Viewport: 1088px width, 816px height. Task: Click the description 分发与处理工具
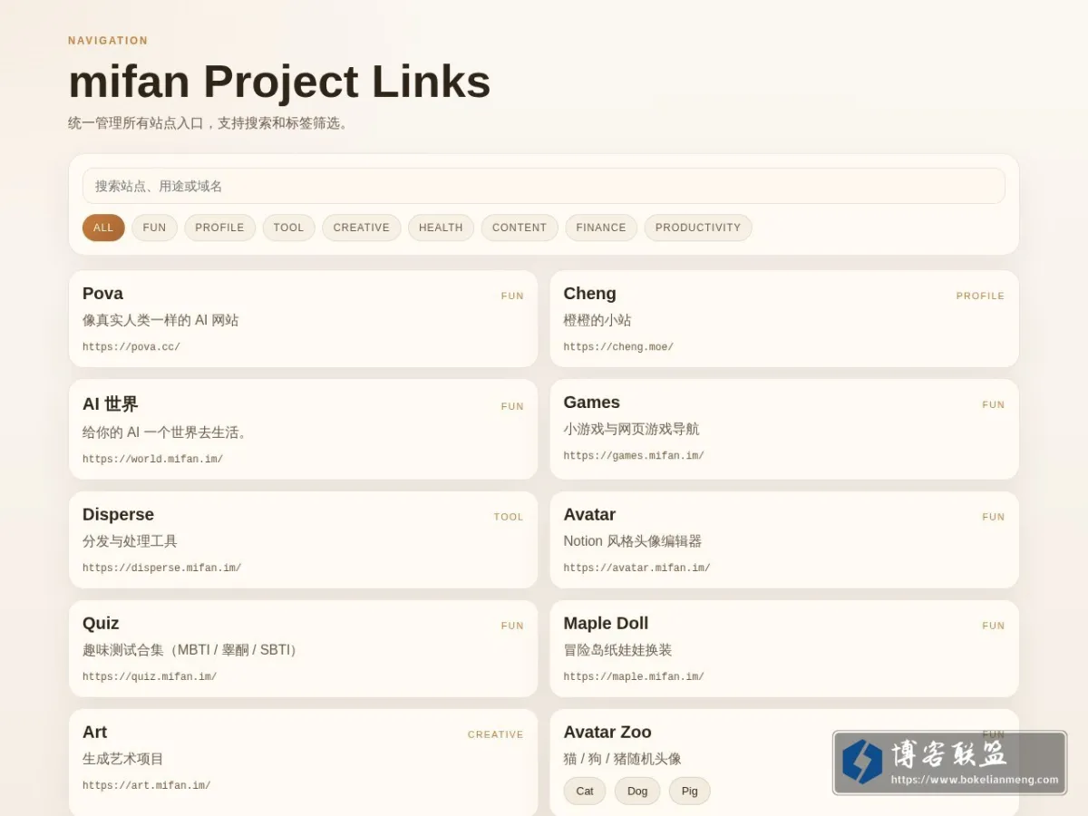130,541
